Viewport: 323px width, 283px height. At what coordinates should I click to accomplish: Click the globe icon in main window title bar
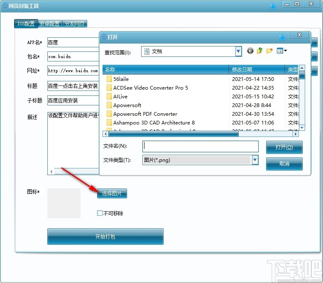pos(5,5)
